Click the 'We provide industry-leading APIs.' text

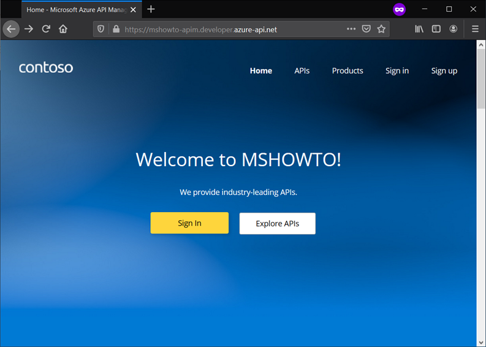click(238, 193)
